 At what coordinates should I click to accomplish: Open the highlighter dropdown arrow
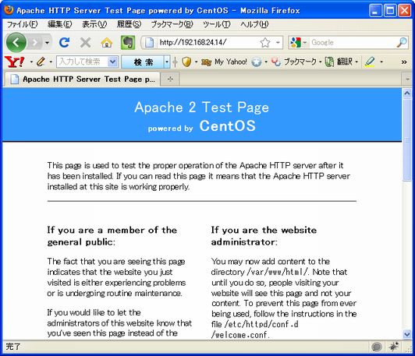click(381, 62)
